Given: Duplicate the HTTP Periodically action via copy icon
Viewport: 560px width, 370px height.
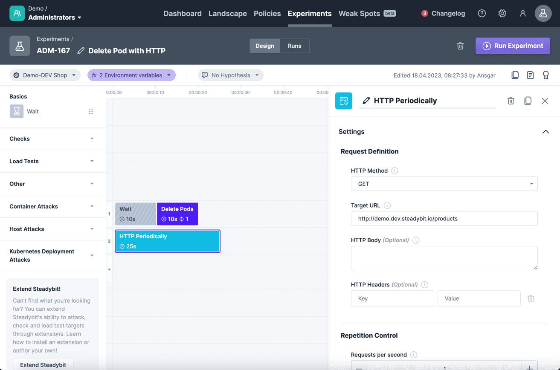Looking at the screenshot, I should (528, 101).
